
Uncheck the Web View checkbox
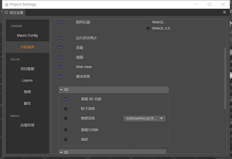click(61, 67)
